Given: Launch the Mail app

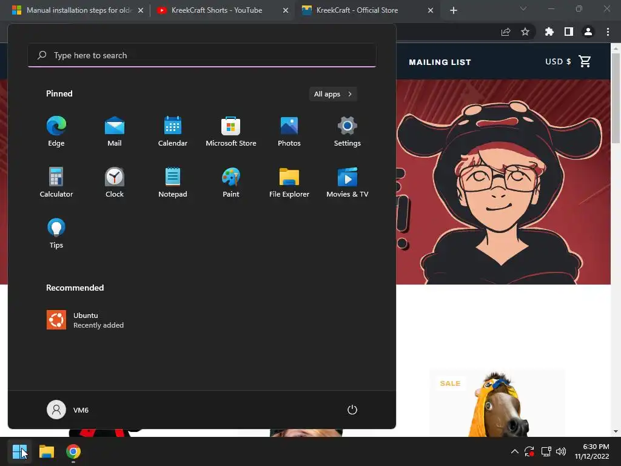Looking at the screenshot, I should (x=115, y=132).
